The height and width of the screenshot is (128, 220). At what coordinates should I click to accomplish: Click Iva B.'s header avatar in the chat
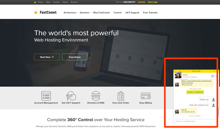point(178,75)
